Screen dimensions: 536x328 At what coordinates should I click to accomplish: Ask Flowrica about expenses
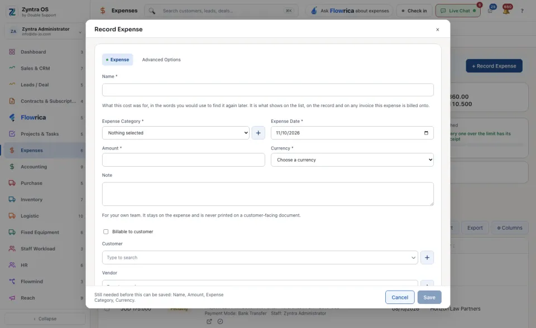tap(350, 11)
